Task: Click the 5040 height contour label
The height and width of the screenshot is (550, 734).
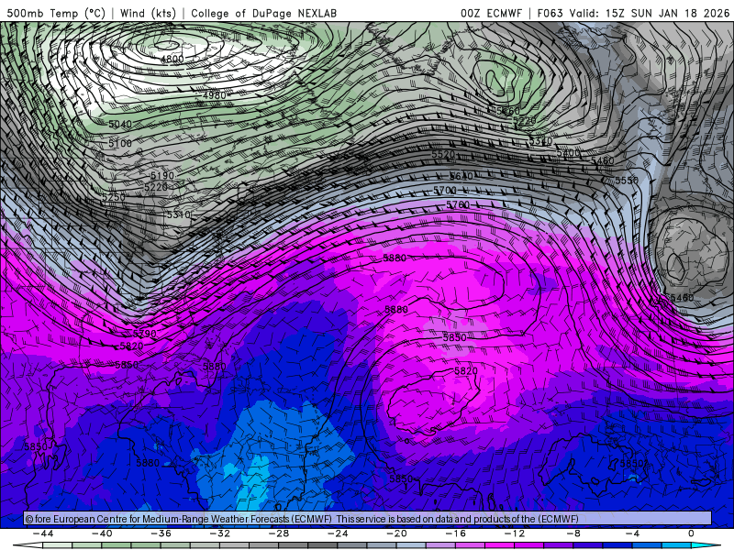Action: point(120,124)
